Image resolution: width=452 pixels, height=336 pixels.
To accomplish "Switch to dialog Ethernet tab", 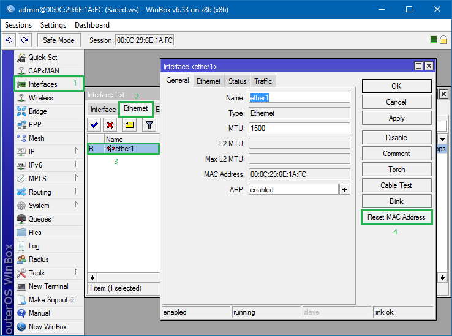I will click(x=208, y=81).
